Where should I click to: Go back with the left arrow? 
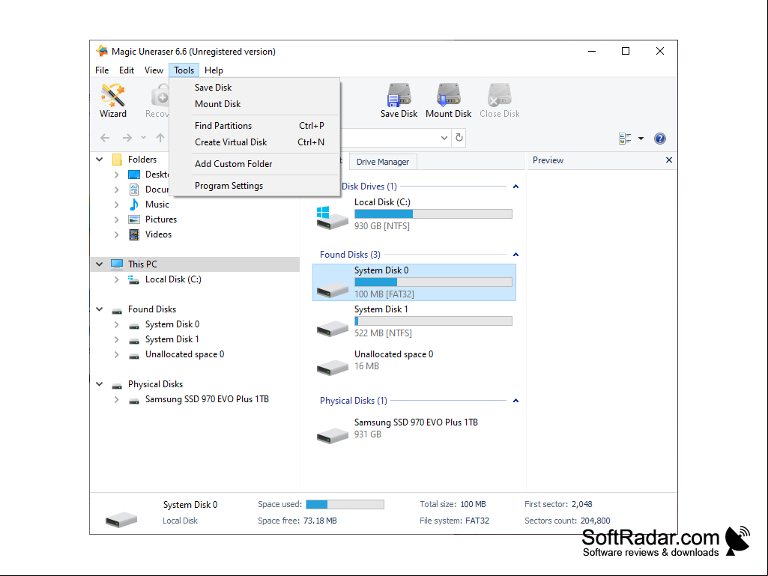tap(105, 138)
